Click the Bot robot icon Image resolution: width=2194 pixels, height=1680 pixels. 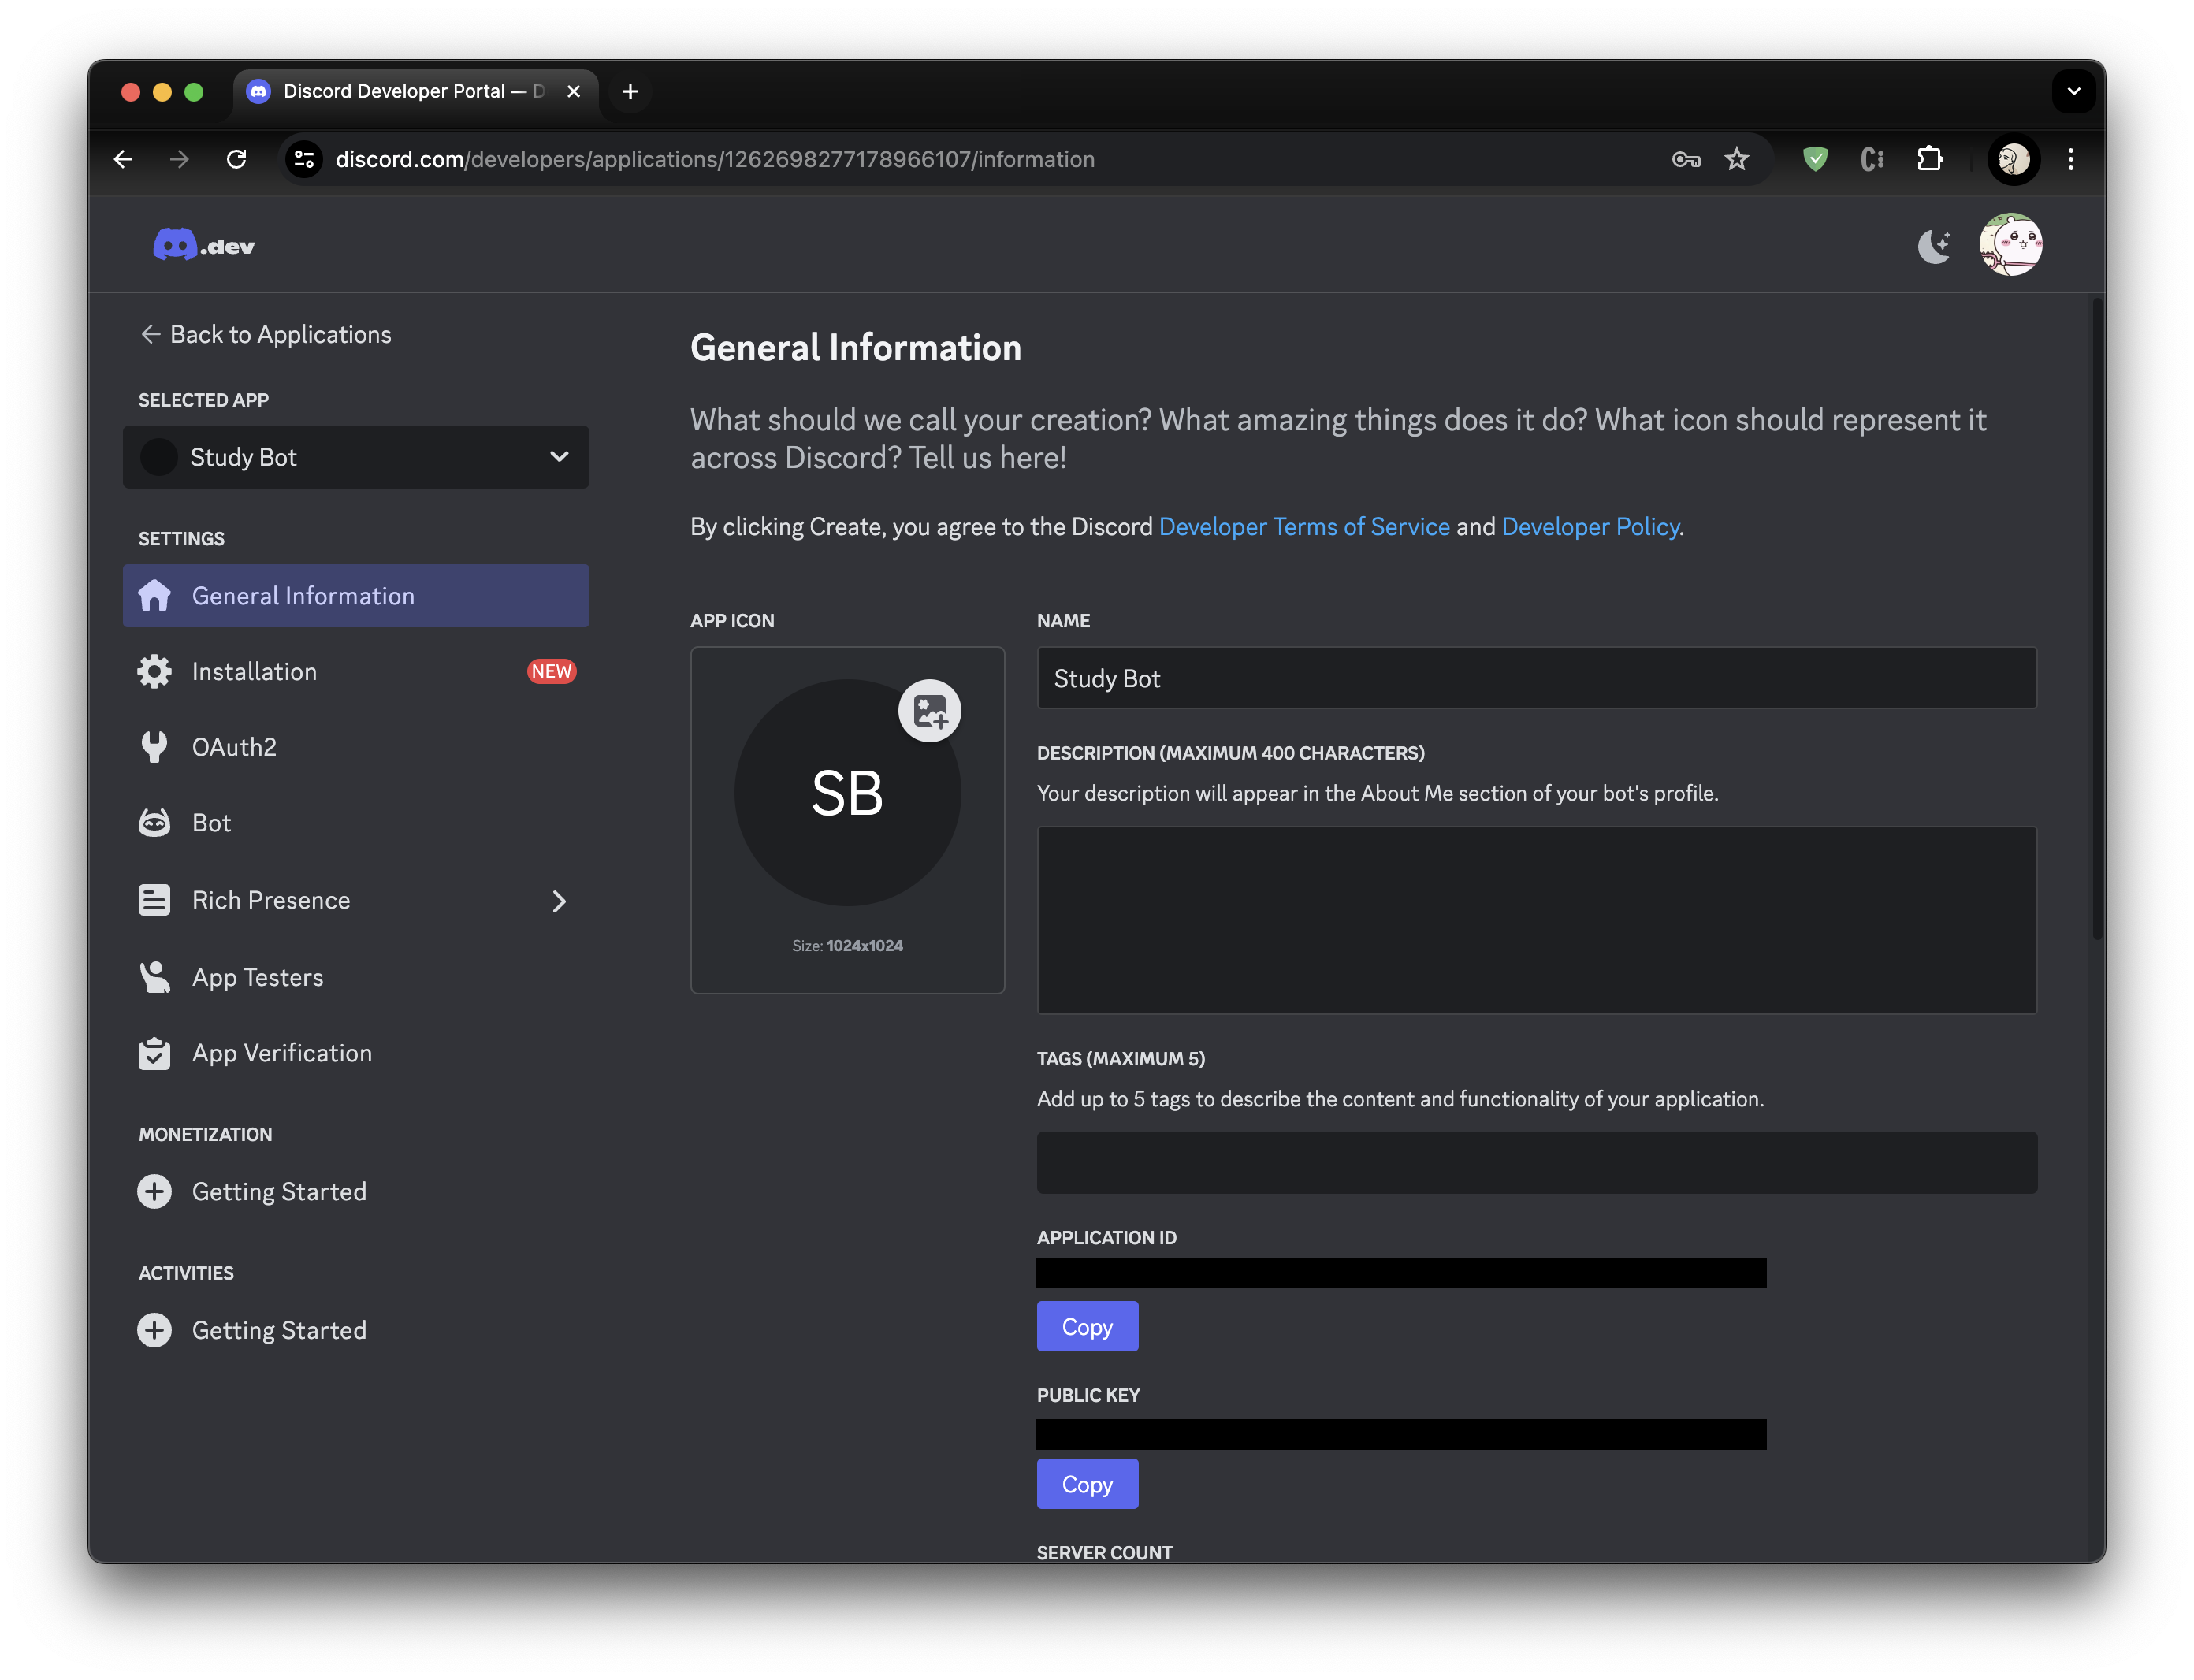[154, 823]
